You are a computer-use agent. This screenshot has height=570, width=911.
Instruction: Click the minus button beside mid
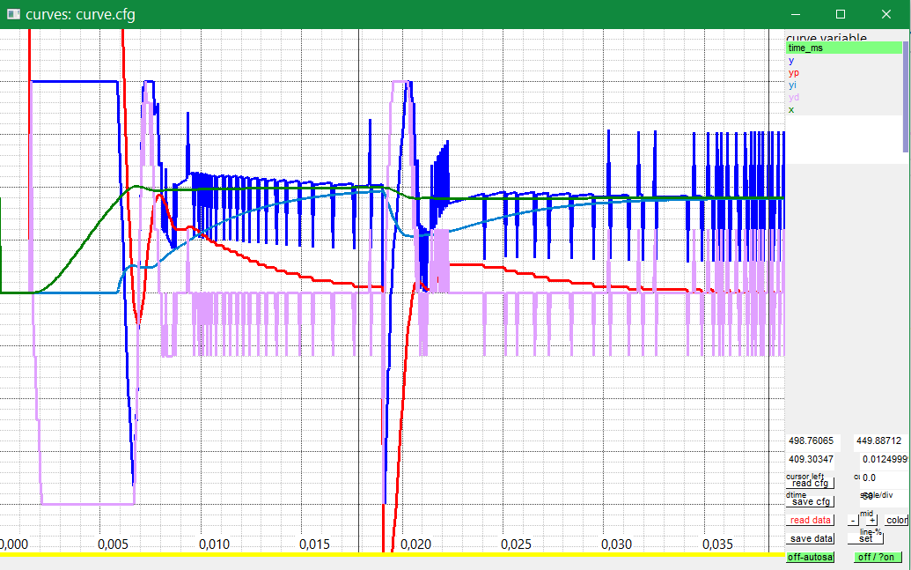(x=852, y=520)
